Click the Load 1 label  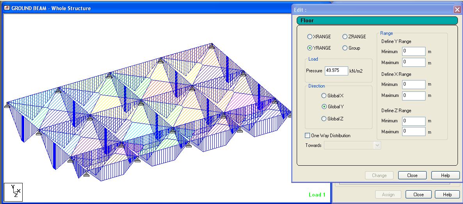click(x=317, y=195)
